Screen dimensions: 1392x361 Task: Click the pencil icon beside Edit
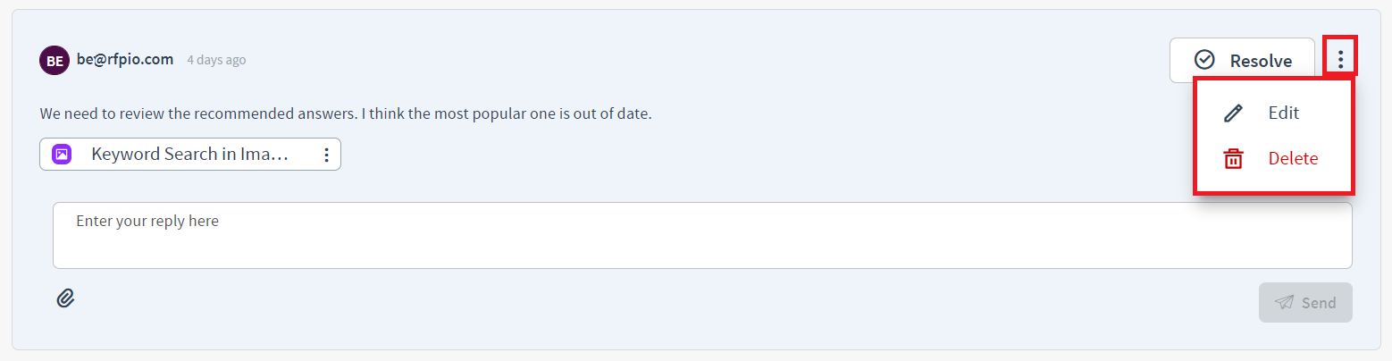[1233, 113]
